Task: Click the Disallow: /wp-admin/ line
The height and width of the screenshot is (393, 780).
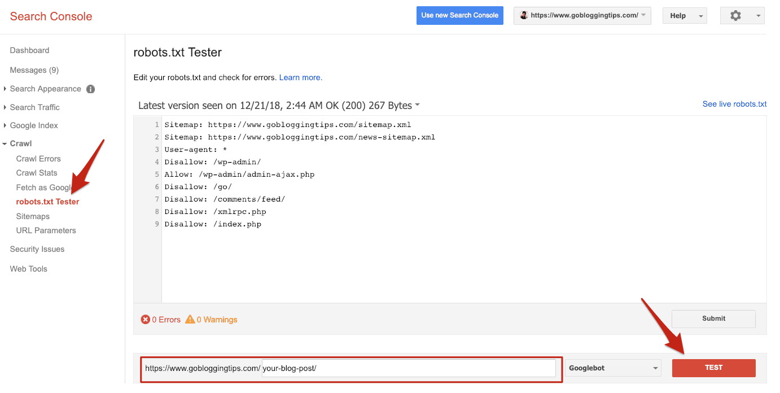Action: tap(213, 162)
